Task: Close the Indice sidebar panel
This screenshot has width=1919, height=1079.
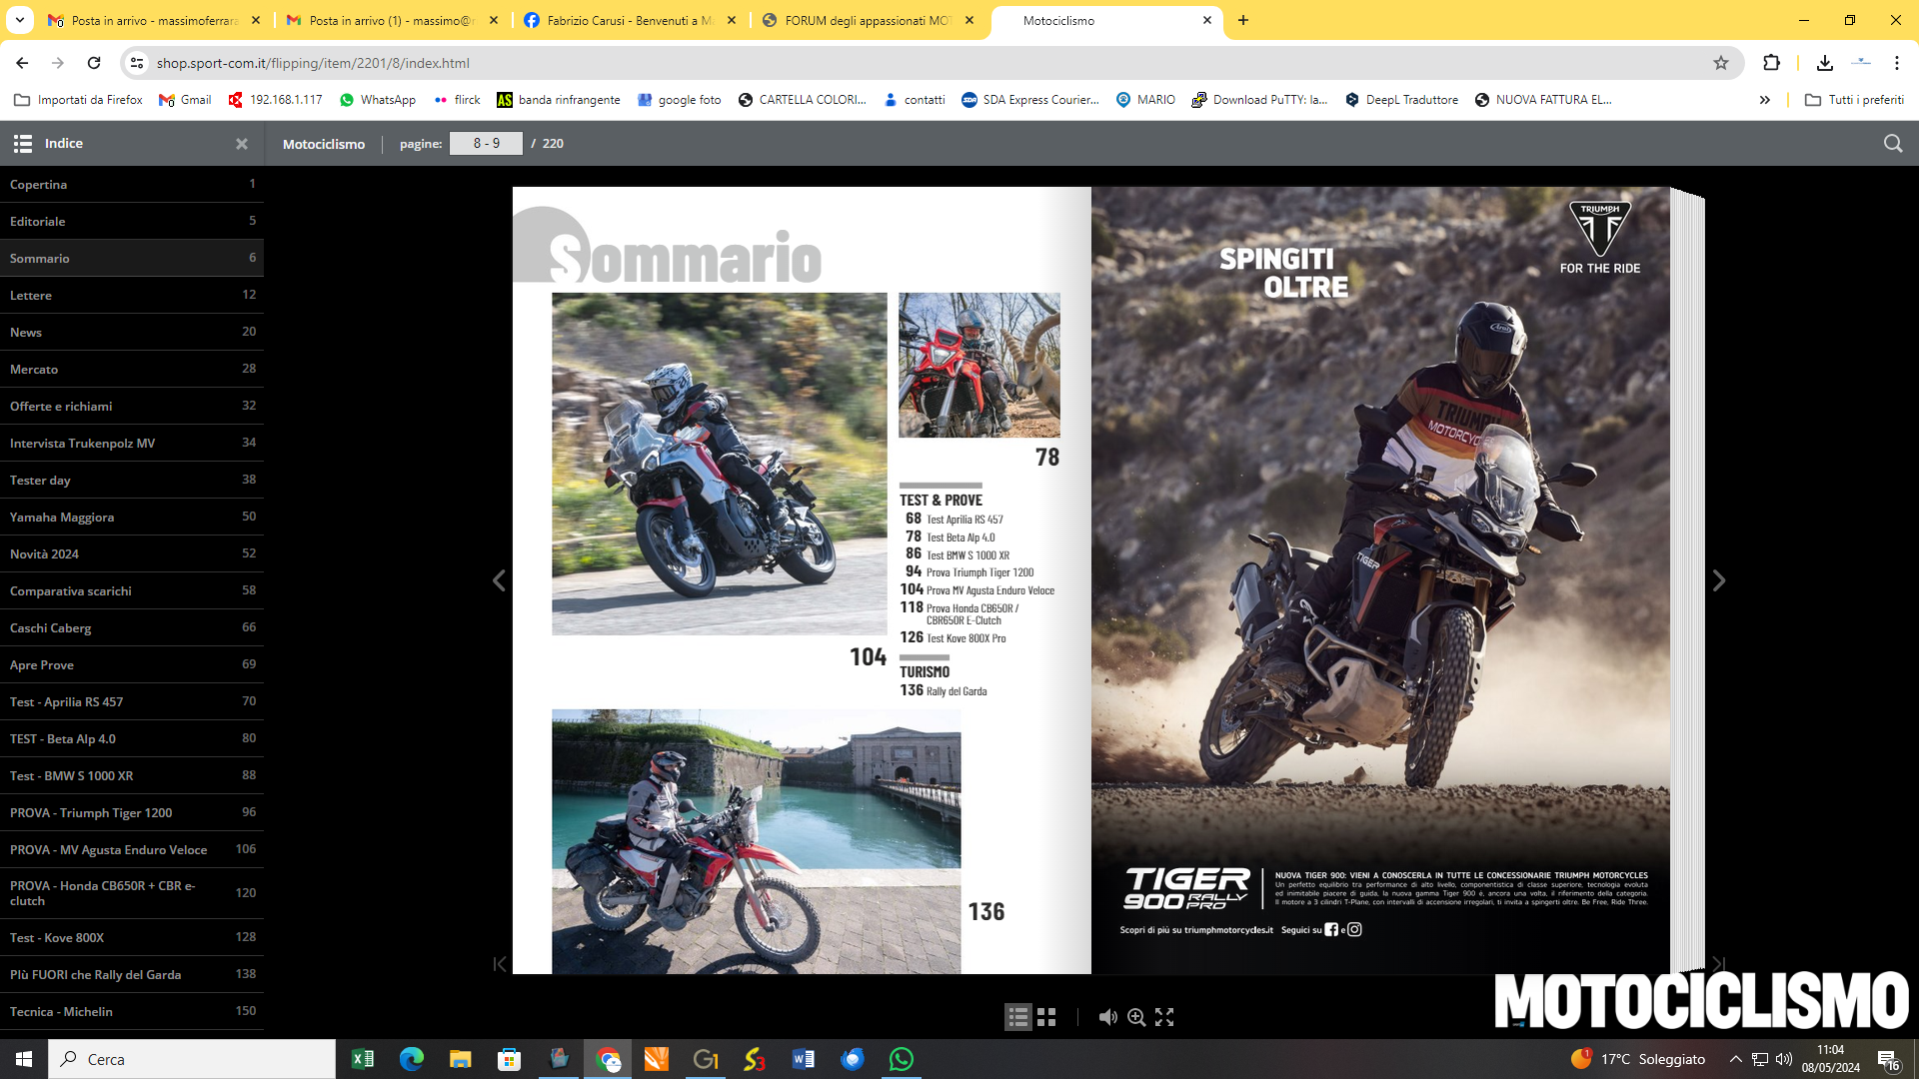Action: click(x=241, y=144)
